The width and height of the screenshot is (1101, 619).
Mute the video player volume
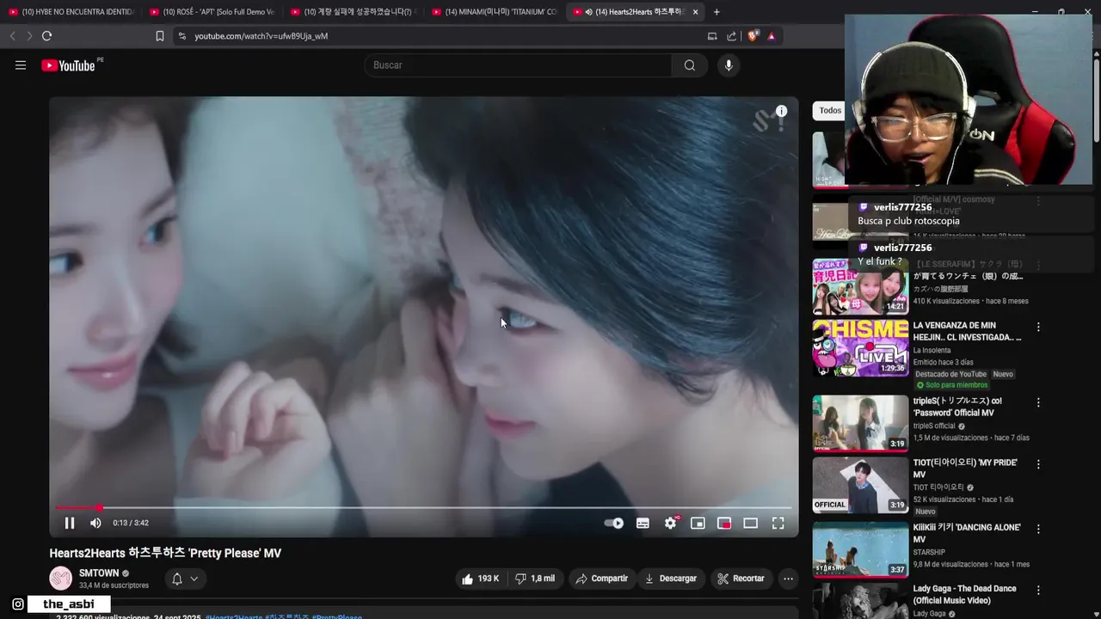[95, 523]
